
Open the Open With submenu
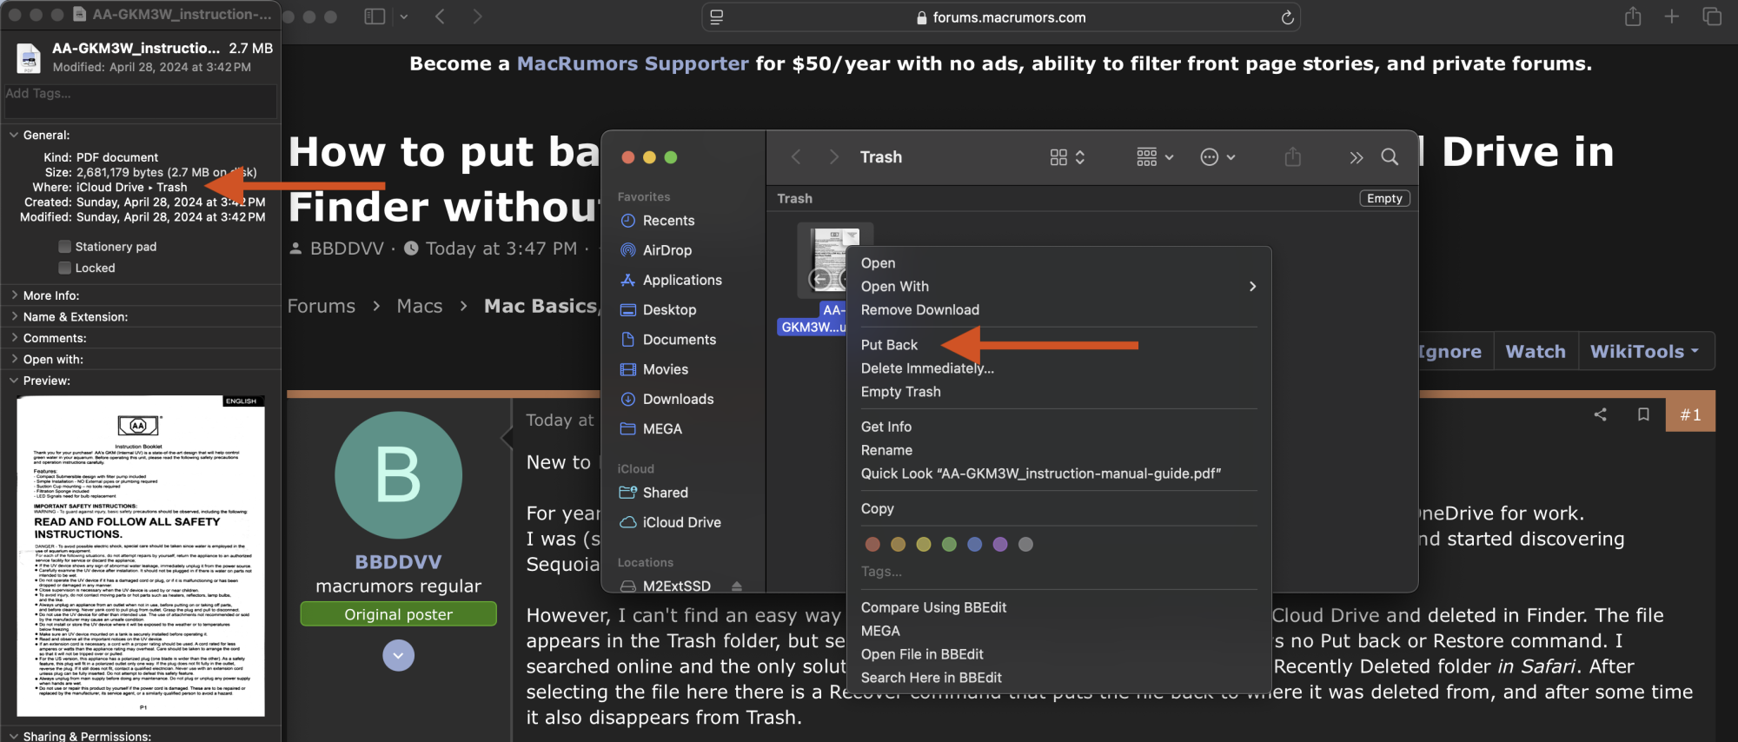[1058, 287]
